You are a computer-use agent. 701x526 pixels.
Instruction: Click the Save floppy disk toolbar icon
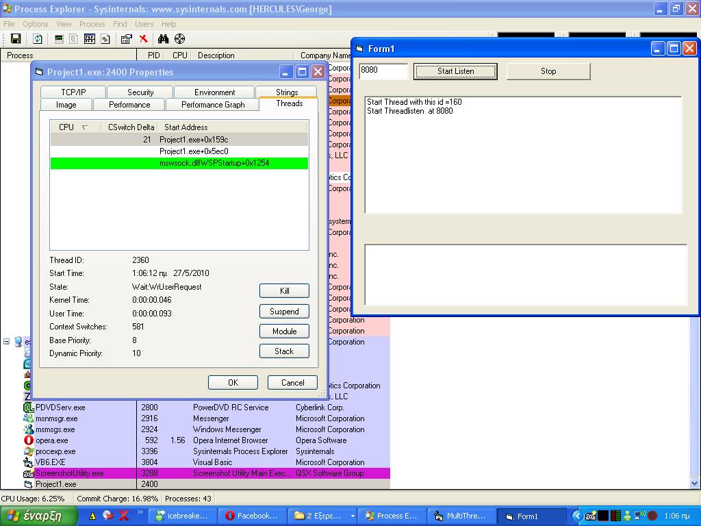[x=16, y=39]
